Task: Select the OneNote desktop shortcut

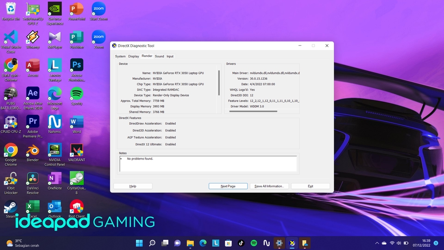Action: [x=55, y=181]
